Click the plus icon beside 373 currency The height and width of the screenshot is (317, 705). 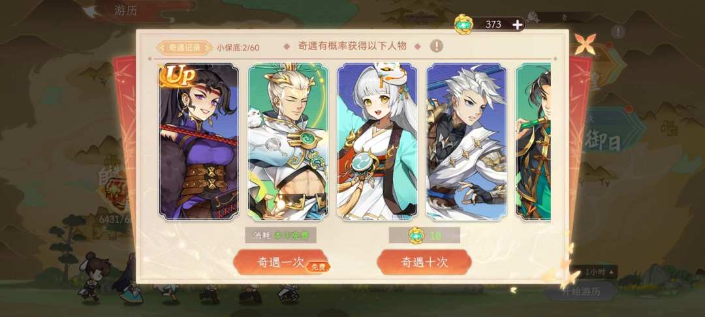[x=518, y=25]
